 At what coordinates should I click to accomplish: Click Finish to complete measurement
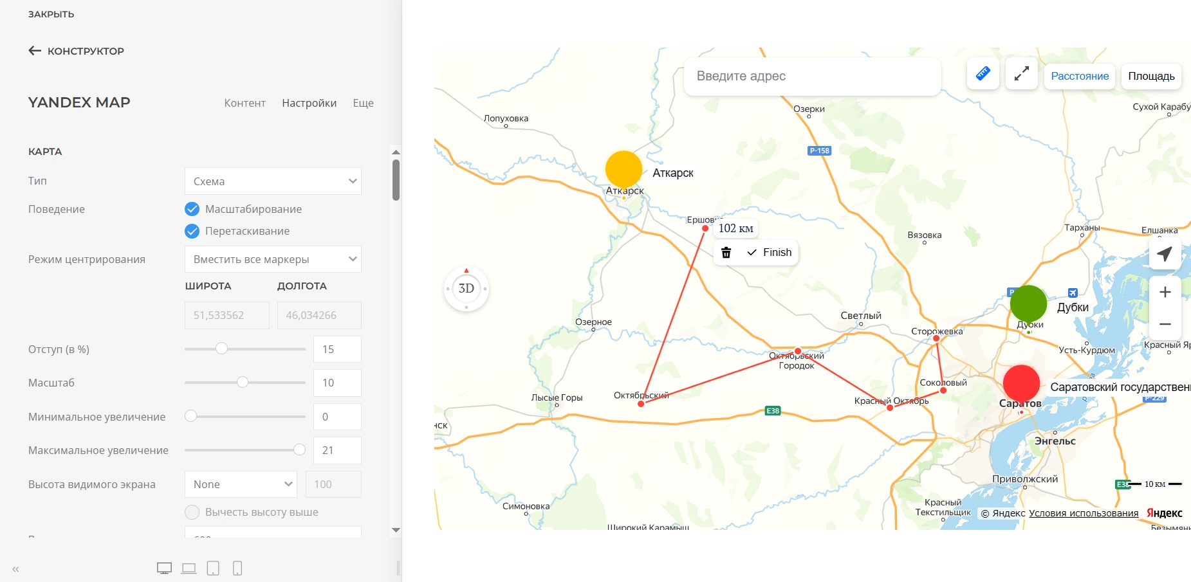[x=770, y=253]
